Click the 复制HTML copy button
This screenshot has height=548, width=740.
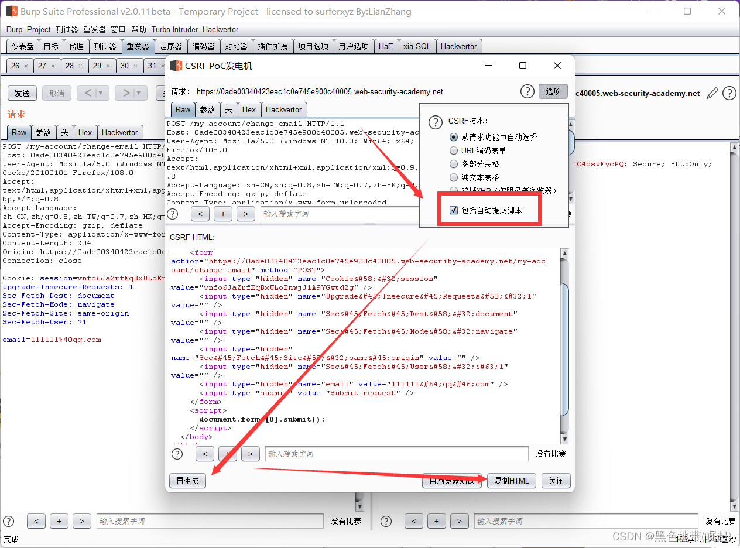(x=511, y=481)
